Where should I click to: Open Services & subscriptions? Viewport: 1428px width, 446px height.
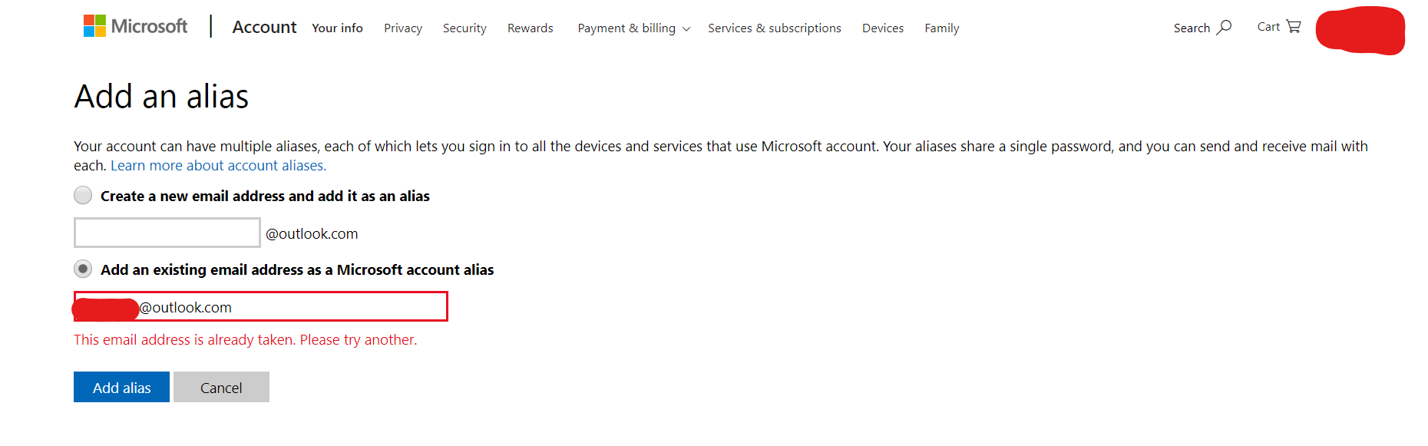pos(774,28)
